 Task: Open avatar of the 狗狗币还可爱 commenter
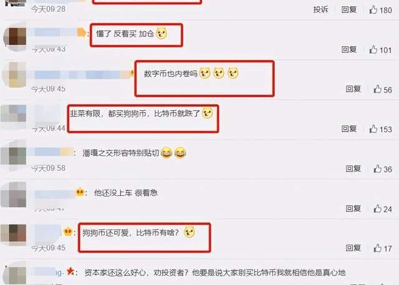tap(14, 234)
